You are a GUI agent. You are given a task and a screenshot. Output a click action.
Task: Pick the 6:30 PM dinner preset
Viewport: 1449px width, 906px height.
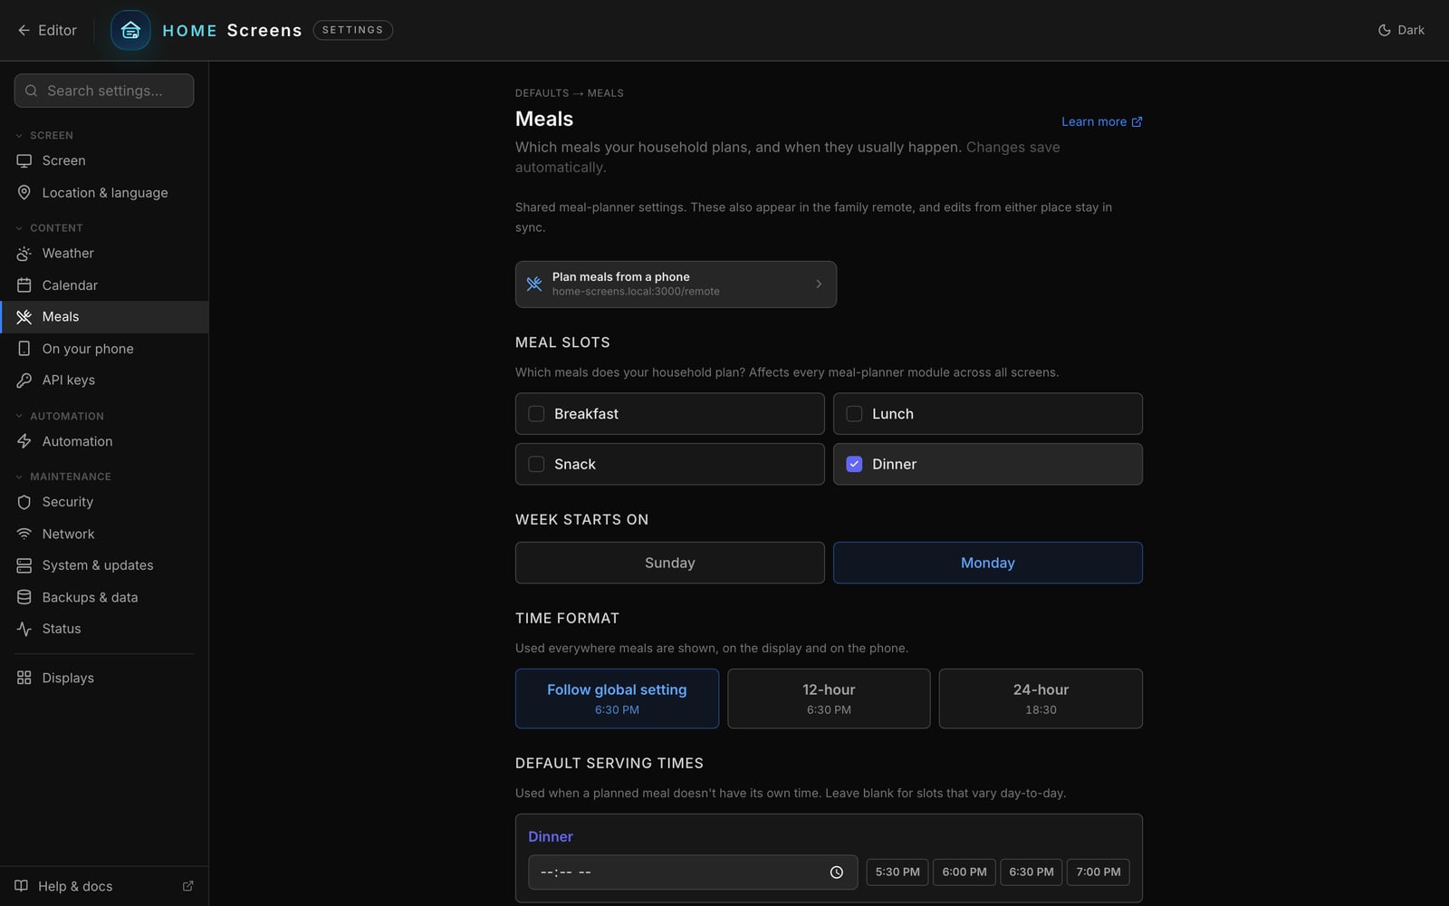point(1032,872)
